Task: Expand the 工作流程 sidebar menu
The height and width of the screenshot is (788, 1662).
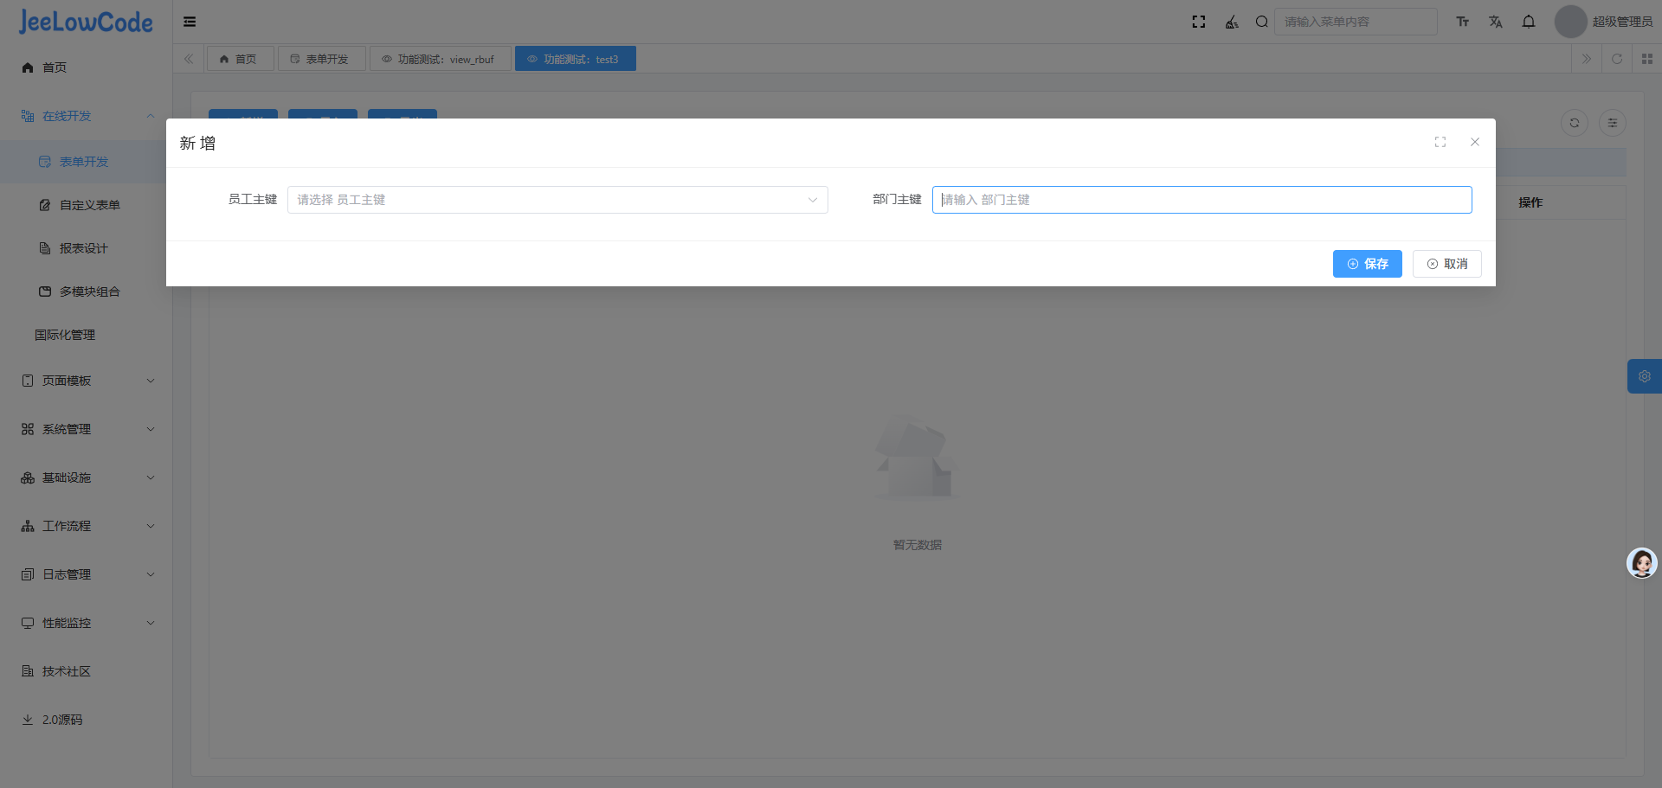Action: pyautogui.click(x=87, y=526)
